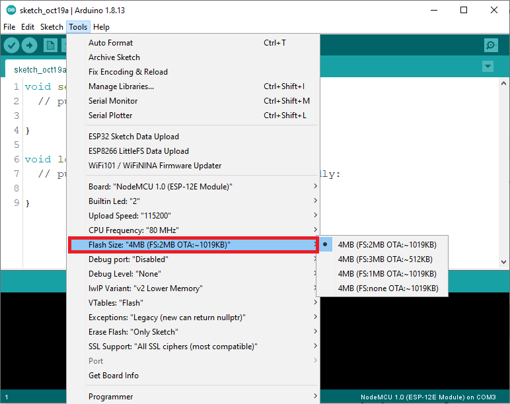510x404 pixels.
Task: Open the File menu
Action: pos(9,27)
